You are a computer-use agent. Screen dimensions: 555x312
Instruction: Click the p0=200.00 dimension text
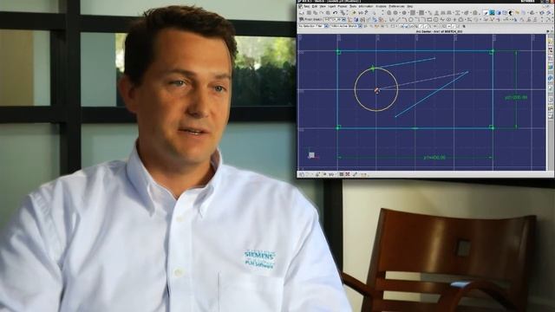coord(516,97)
